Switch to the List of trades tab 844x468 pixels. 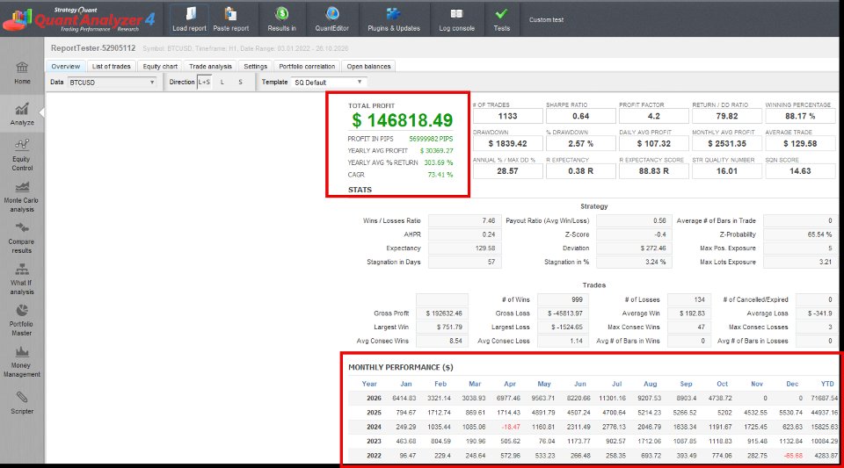coord(111,66)
